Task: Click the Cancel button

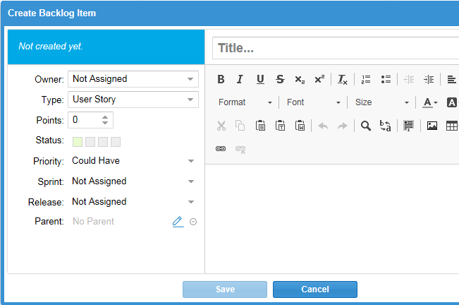Action: (314, 289)
